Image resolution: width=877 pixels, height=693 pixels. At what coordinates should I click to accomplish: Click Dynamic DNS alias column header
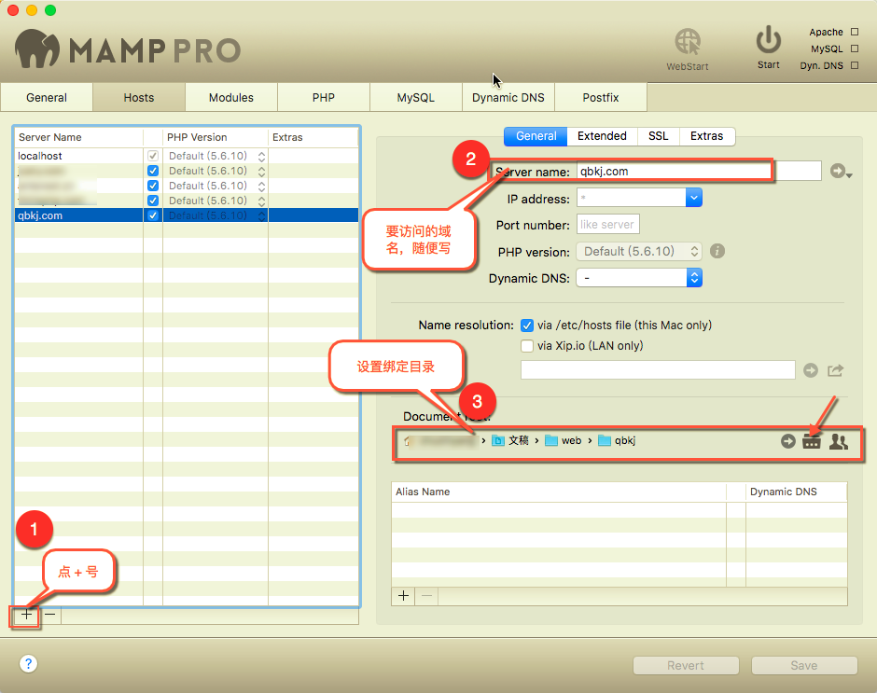[x=797, y=492]
